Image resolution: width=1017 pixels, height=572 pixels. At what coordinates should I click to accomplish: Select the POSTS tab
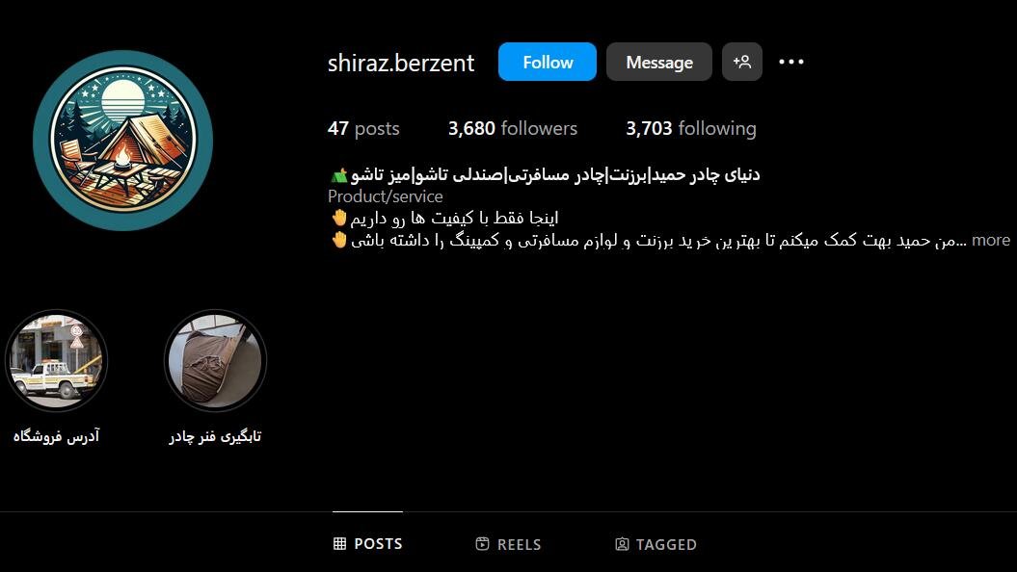pos(367,543)
